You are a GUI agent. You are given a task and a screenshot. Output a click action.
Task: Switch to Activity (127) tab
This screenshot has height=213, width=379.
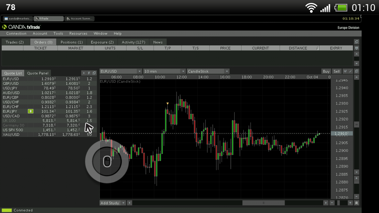click(134, 42)
